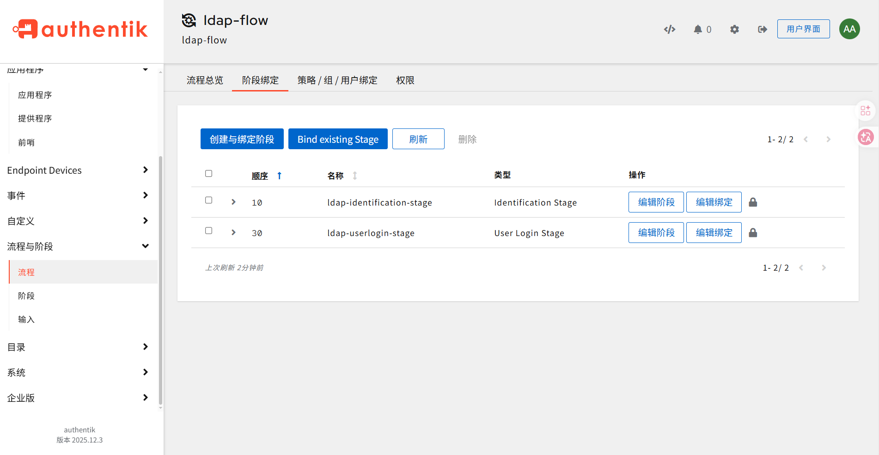The height and width of the screenshot is (455, 879).
Task: Click the sign out icon
Action: click(x=763, y=30)
